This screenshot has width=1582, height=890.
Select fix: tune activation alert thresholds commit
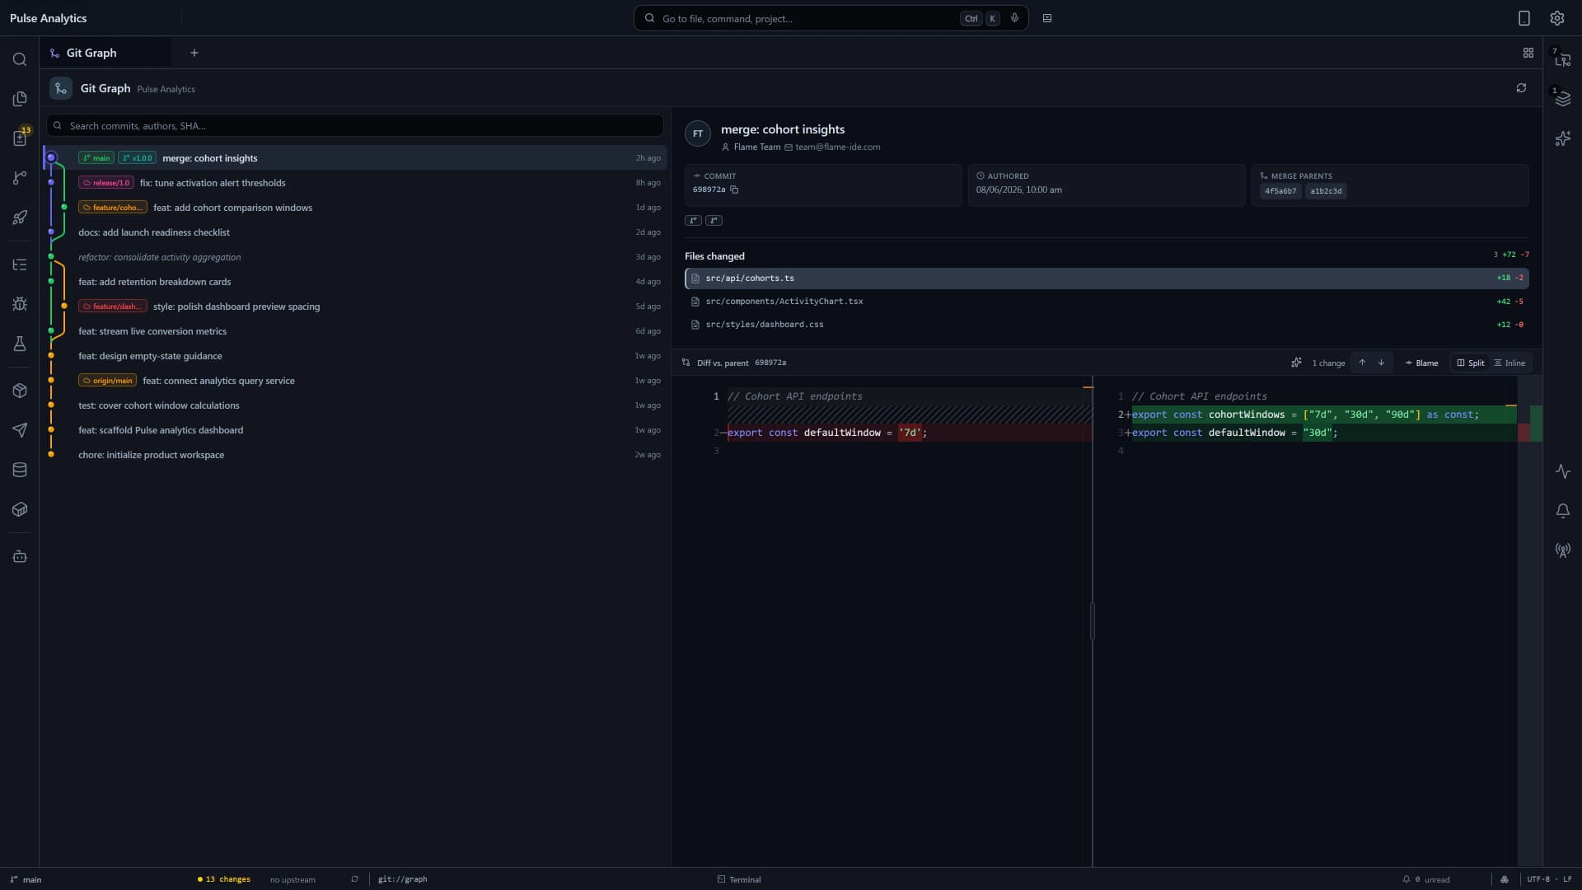pos(355,182)
